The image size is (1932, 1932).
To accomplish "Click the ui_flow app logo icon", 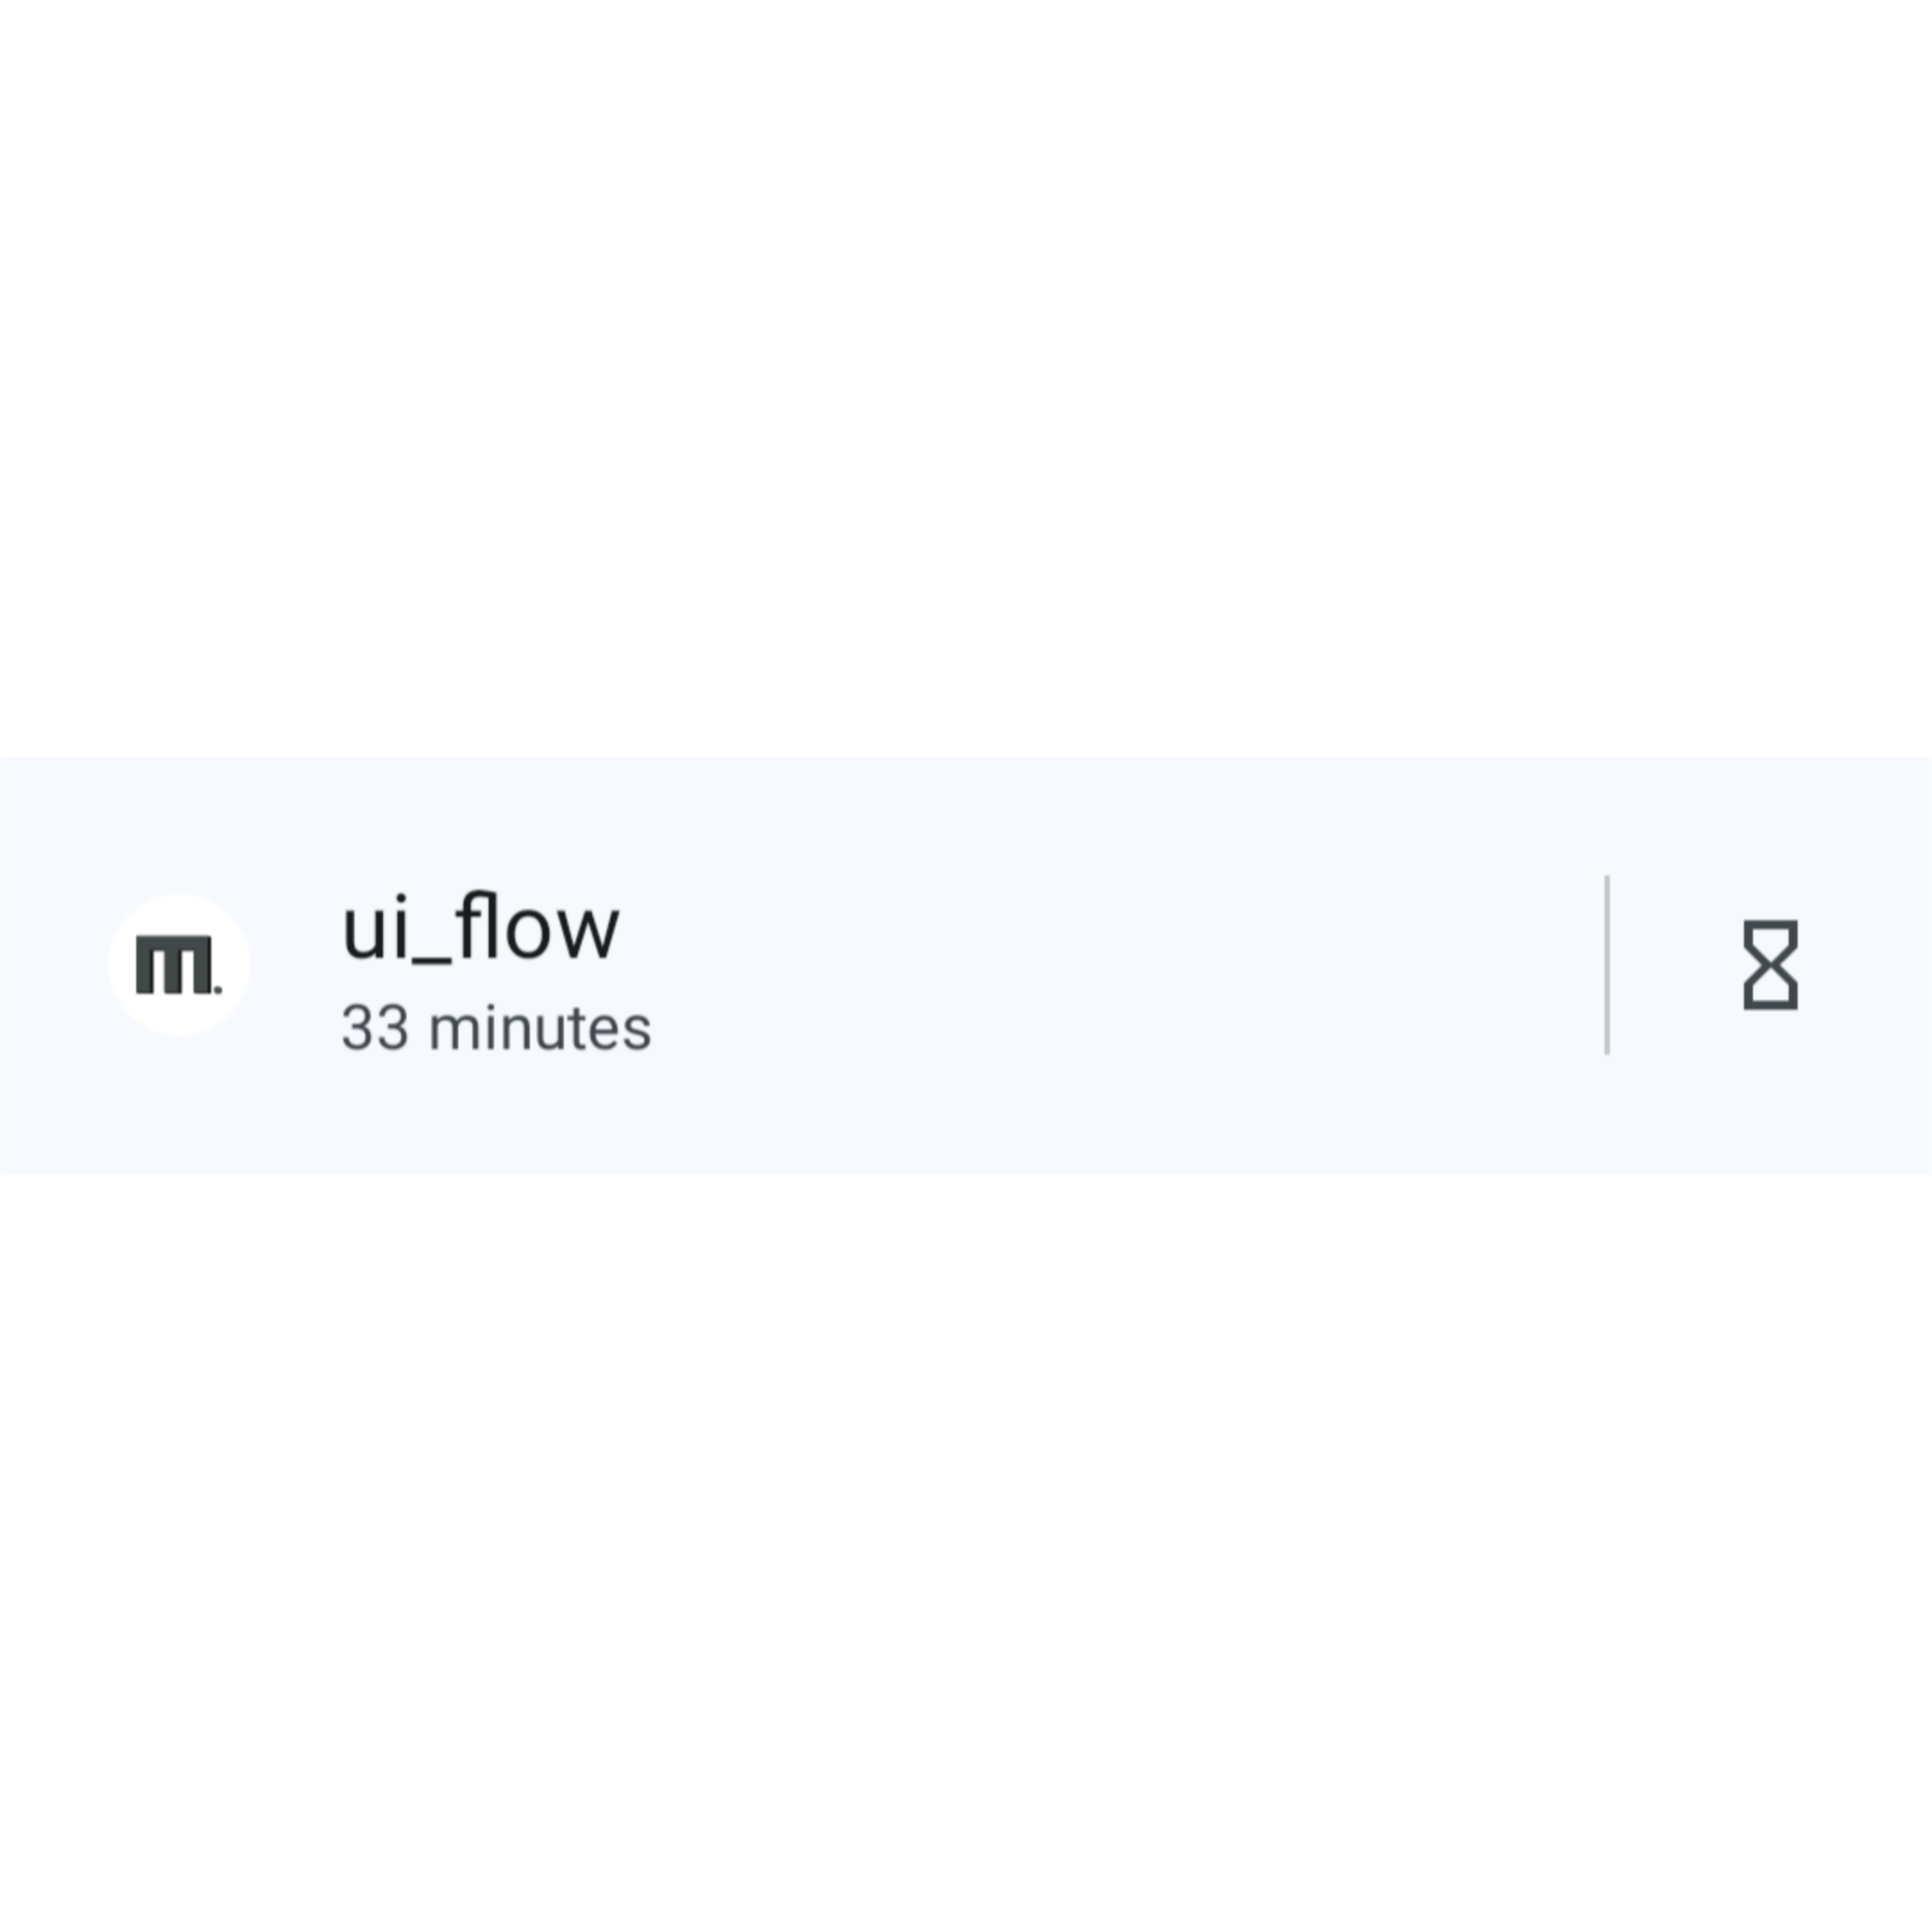I will [x=178, y=965].
